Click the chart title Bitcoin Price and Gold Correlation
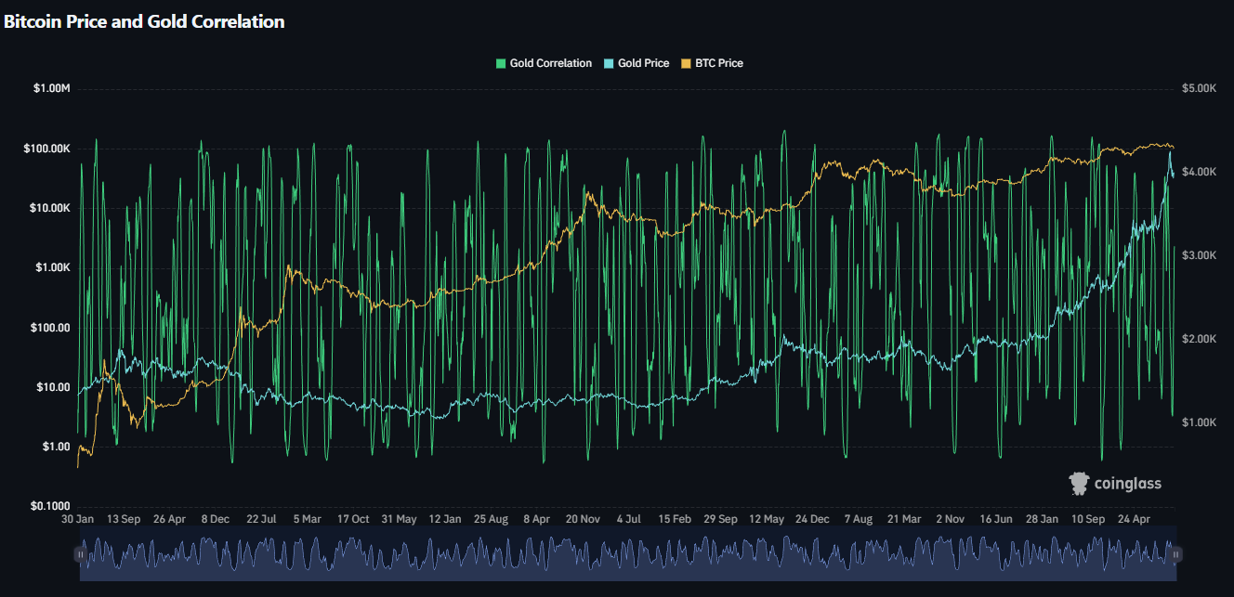This screenshot has width=1234, height=597. (x=144, y=21)
